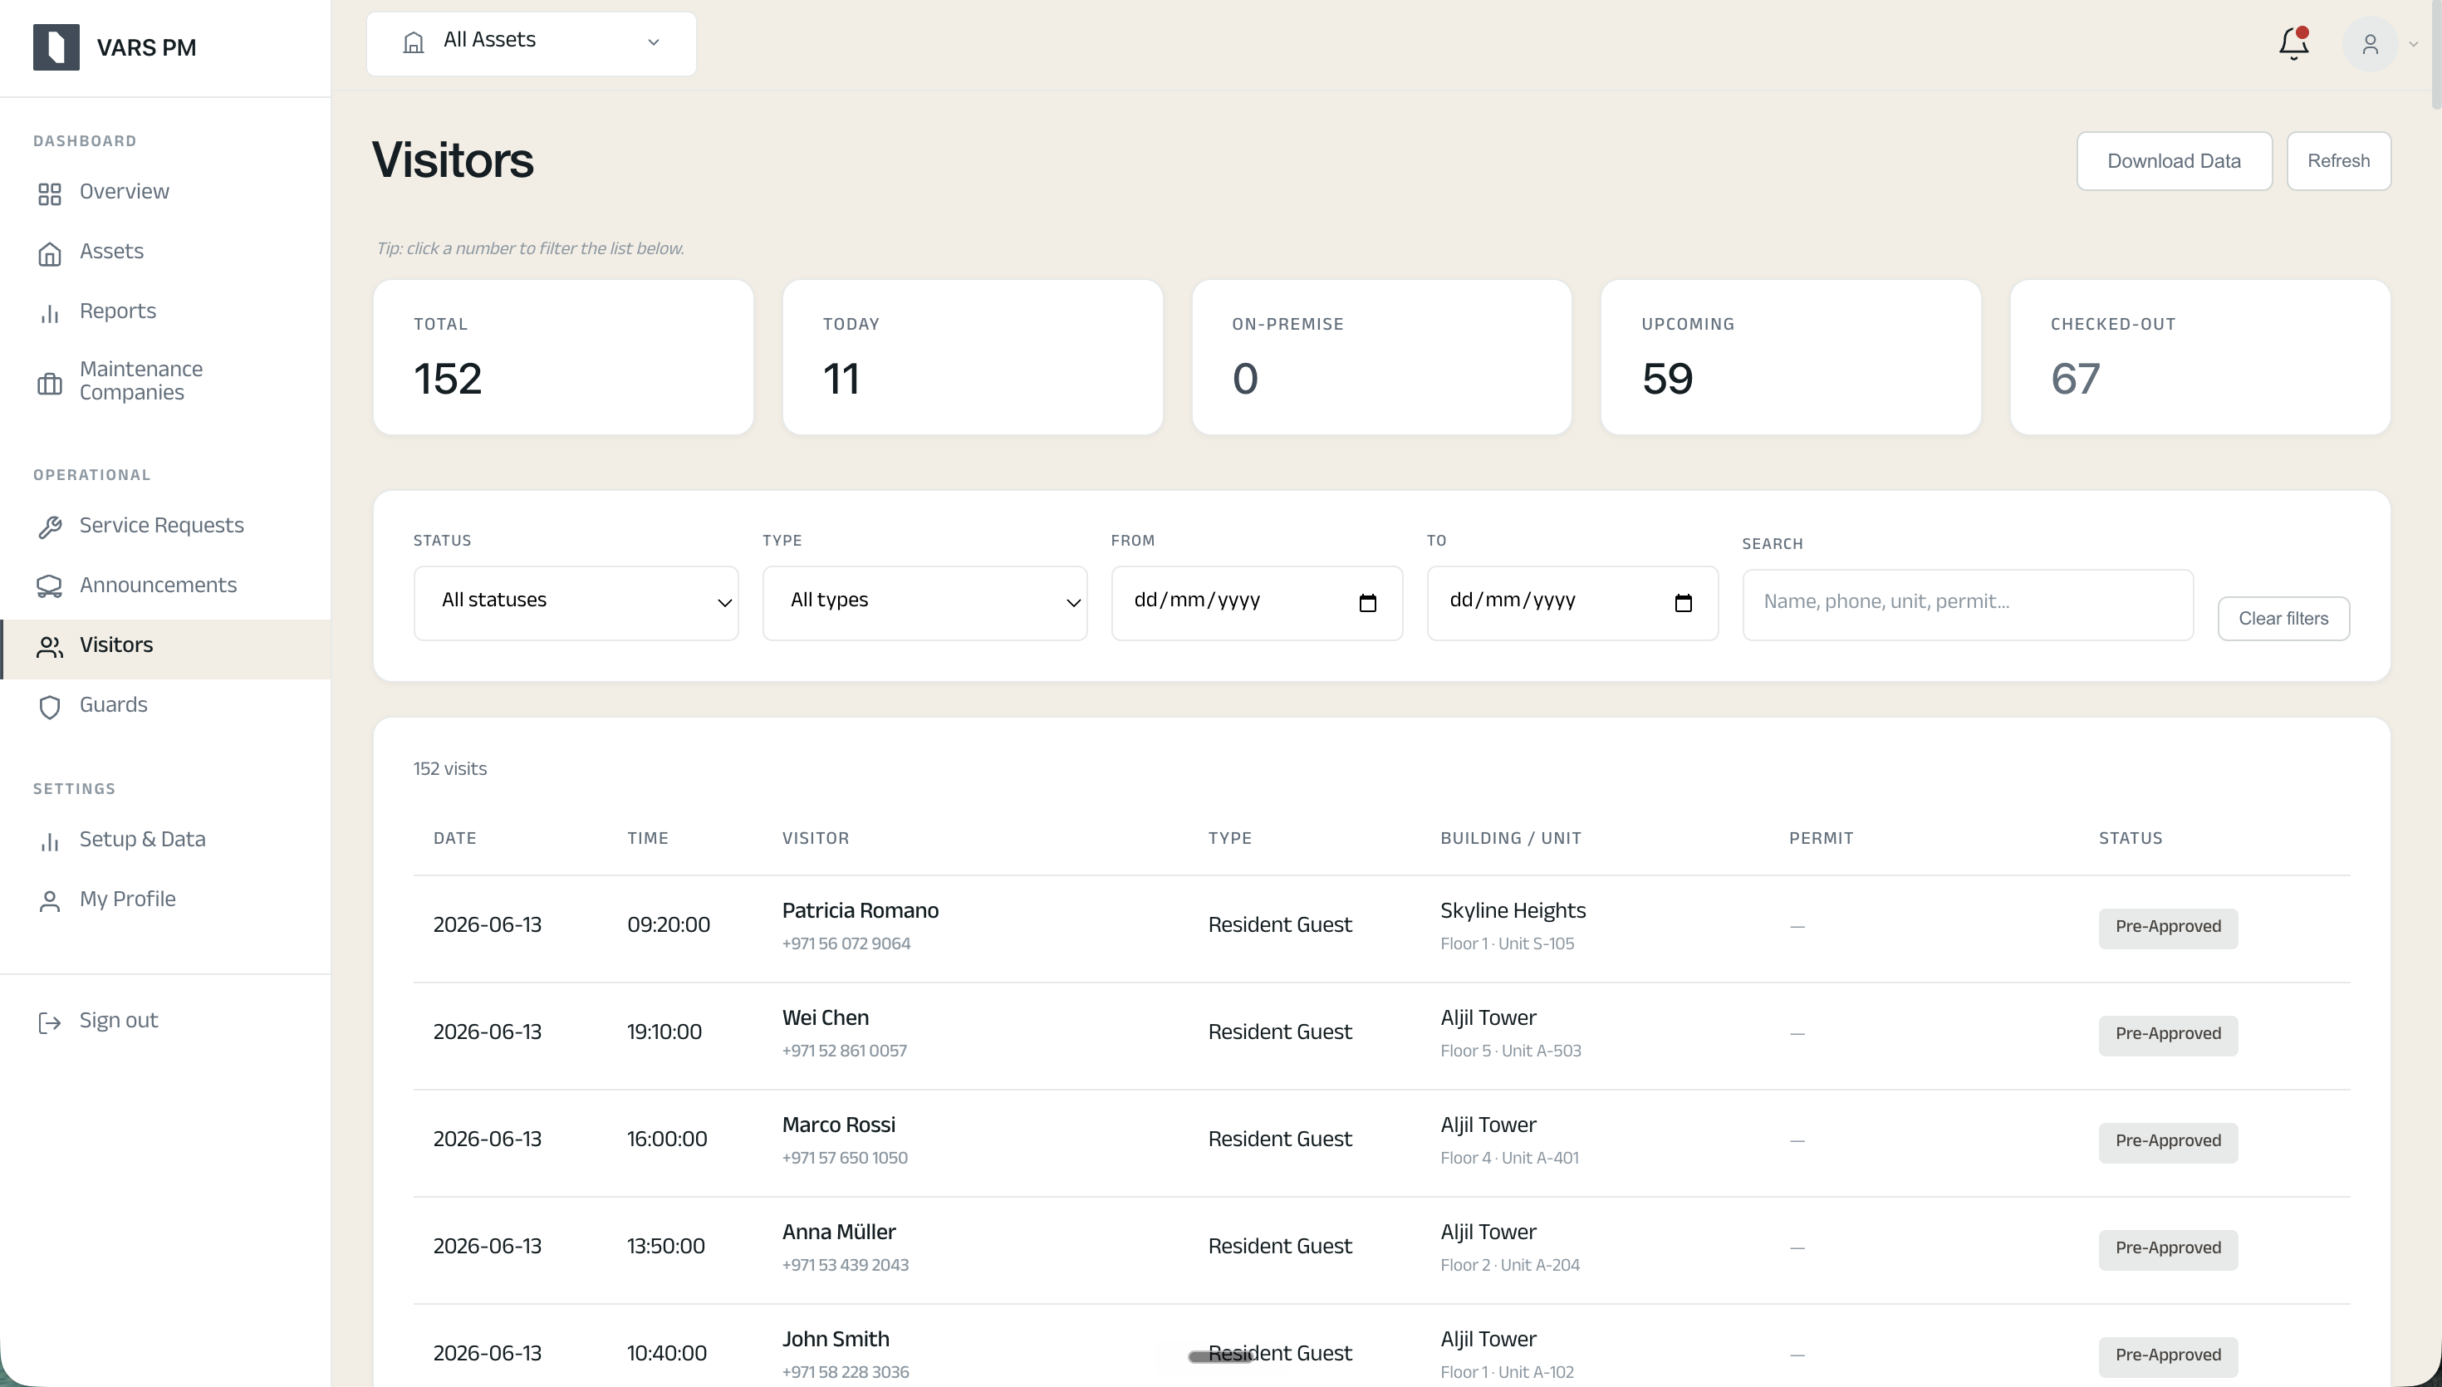The width and height of the screenshot is (2442, 1387).
Task: Click the Guards shield icon
Action: pos(50,707)
